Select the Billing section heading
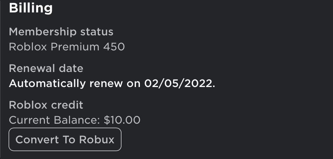Screen dimensions: 333x159 tap(31, 8)
